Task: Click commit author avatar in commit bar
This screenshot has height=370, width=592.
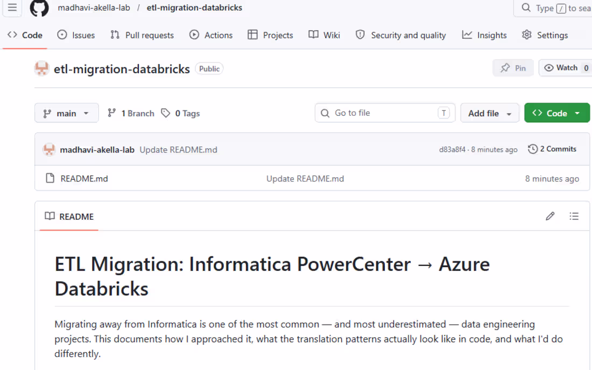Action: (49, 150)
